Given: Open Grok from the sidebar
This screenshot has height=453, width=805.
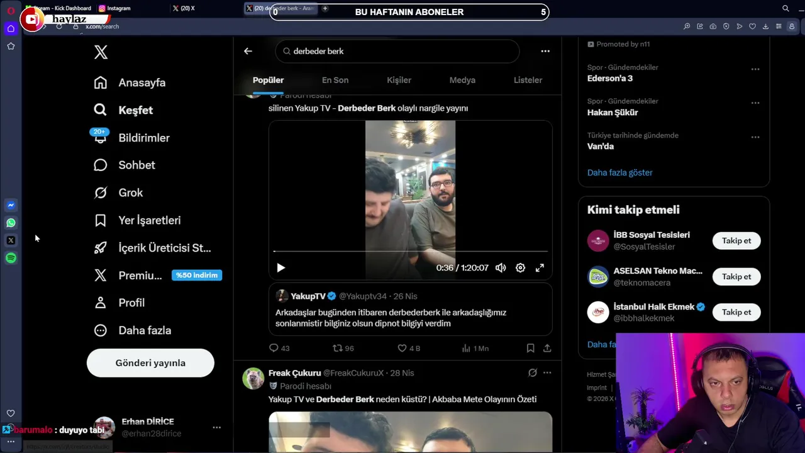Looking at the screenshot, I should pos(118,193).
